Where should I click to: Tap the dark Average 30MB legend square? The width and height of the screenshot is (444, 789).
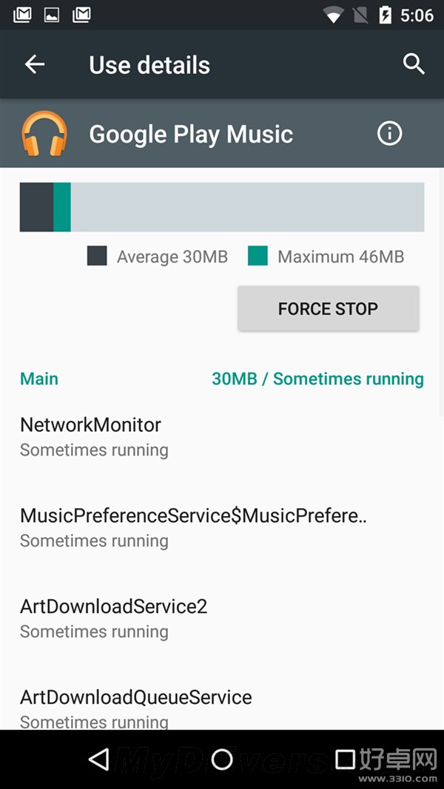[98, 256]
